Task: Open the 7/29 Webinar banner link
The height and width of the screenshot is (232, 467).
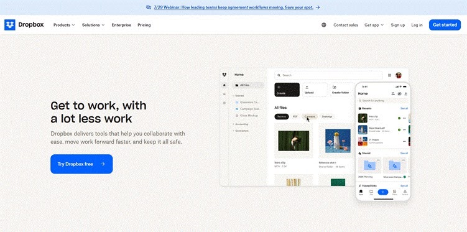Action: (234, 7)
